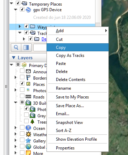
Task: Click the Weather sun icon
Action: coord(28,134)
